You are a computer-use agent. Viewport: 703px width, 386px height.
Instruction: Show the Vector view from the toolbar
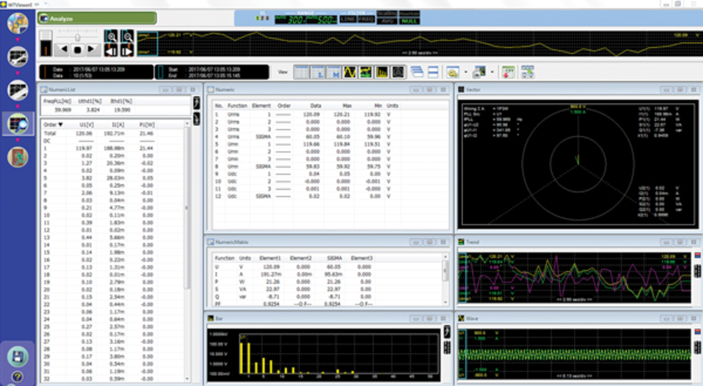pyautogui.click(x=398, y=72)
